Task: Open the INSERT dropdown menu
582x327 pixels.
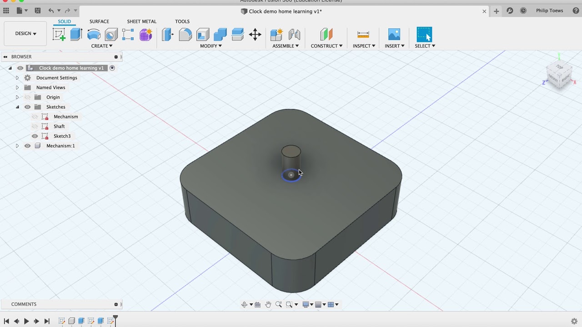Action: [394, 46]
